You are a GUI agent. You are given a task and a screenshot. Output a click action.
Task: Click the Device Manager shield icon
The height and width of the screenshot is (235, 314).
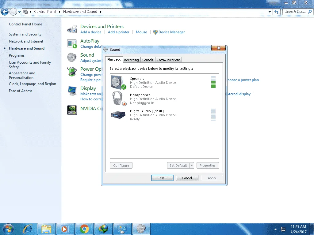point(155,32)
